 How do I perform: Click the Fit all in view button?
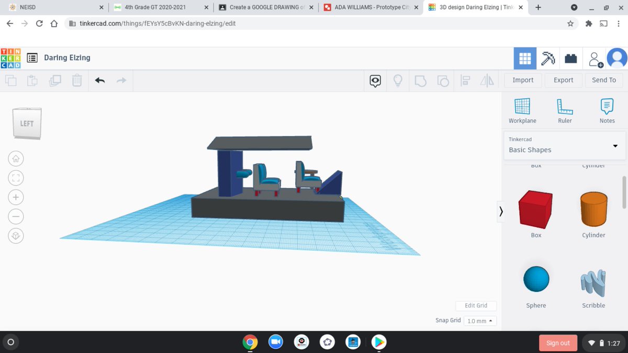click(16, 178)
